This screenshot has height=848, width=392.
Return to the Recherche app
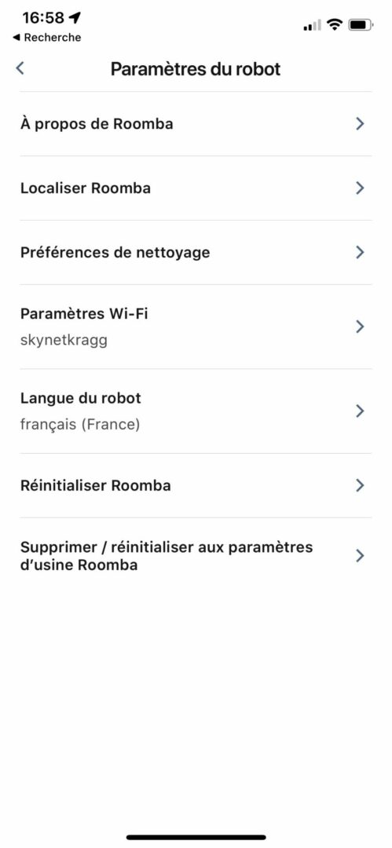click(x=47, y=38)
